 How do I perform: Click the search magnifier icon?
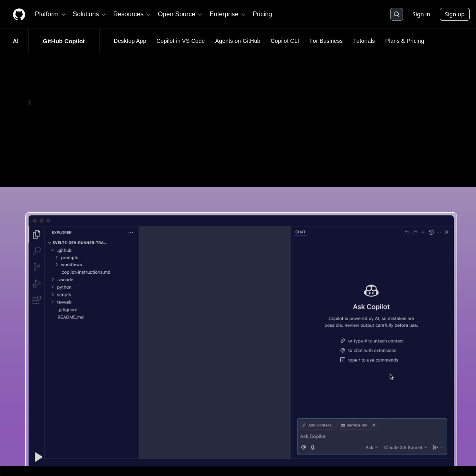click(397, 14)
